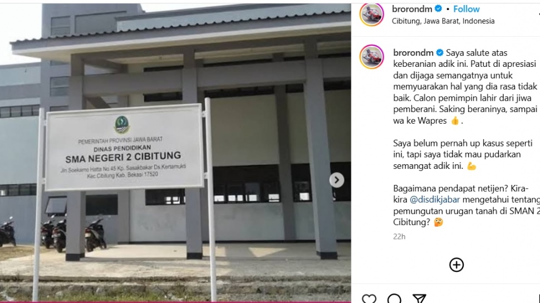Open the @disdikjabar mentioned profile
Image resolution: width=540 pixels, height=303 pixels.
click(435, 199)
